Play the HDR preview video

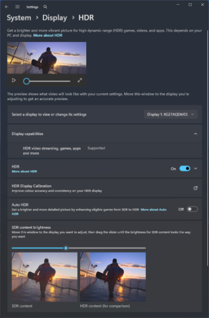14,80
